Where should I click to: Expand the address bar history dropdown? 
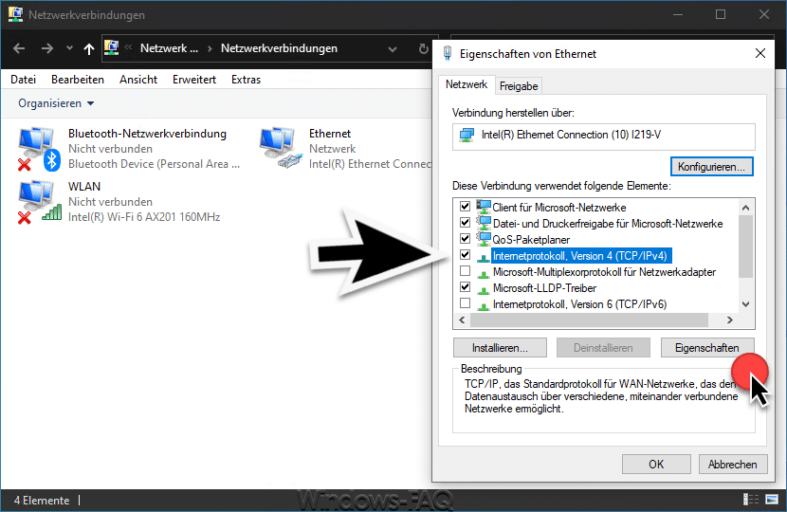[x=393, y=48]
